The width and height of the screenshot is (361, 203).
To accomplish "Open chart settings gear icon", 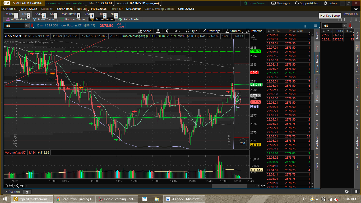I will tap(167, 31).
